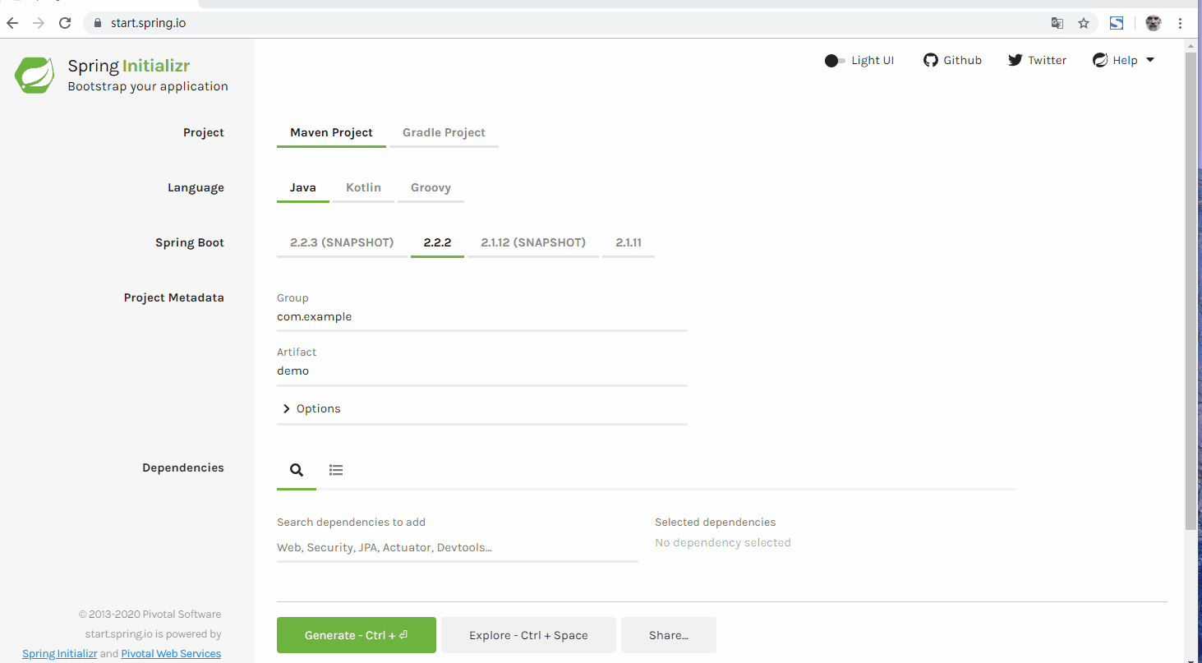Select Spring Boot 2.2.3 (SNAPSHOT)
The image size is (1202, 663).
[x=342, y=243]
